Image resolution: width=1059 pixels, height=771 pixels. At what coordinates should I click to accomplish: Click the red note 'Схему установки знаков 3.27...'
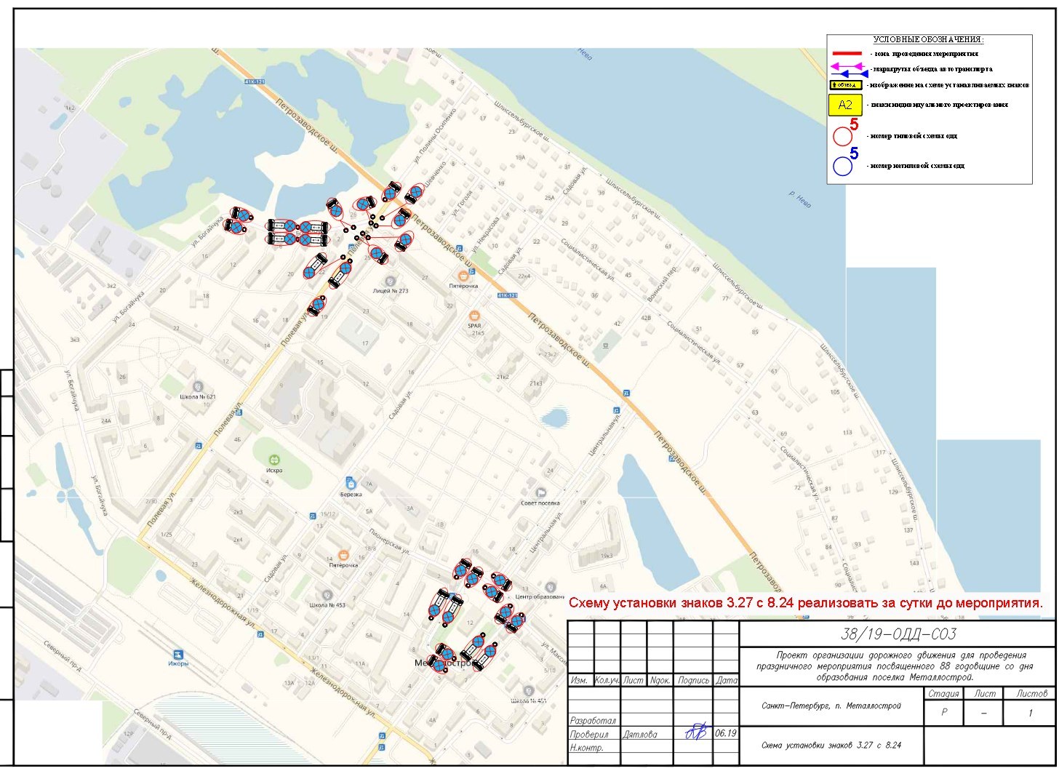pyautogui.click(x=805, y=603)
